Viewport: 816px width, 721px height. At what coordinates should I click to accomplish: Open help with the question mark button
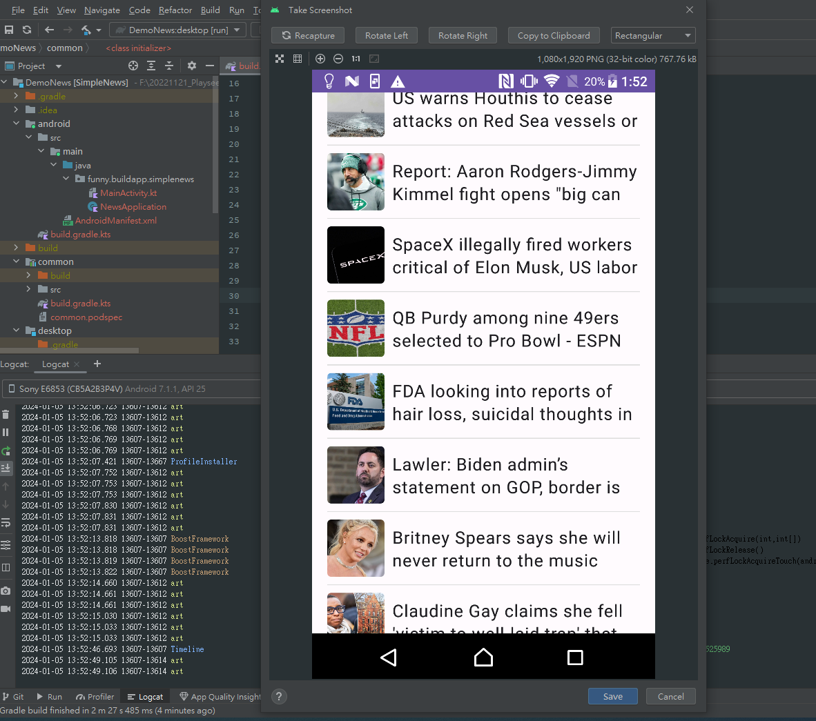[279, 697]
